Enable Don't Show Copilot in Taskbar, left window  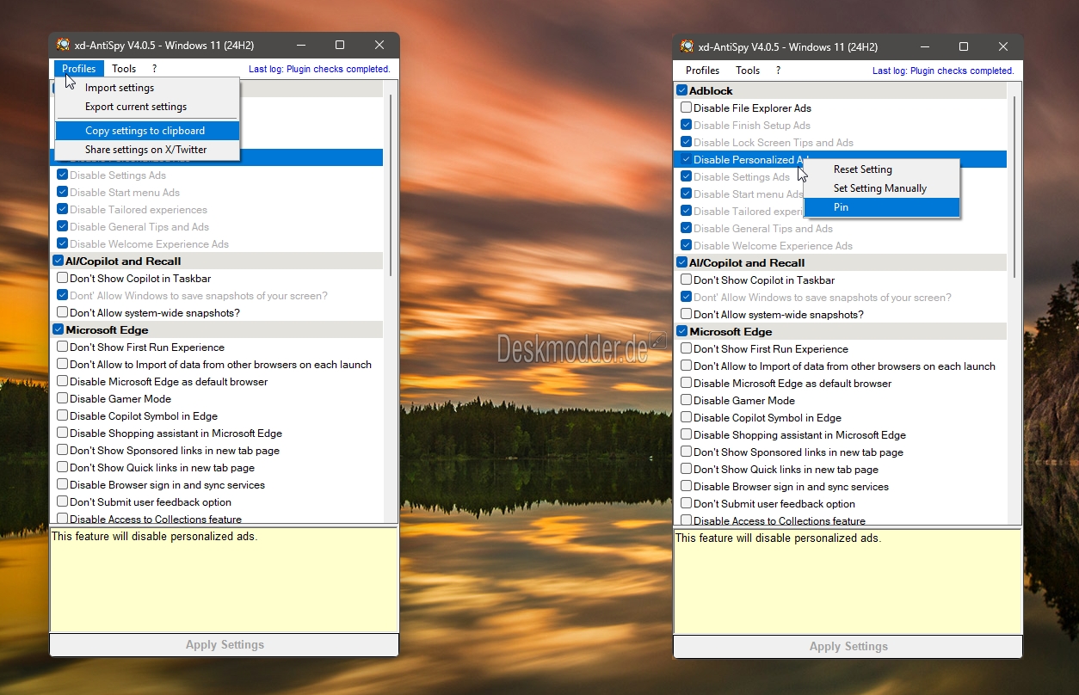coord(62,279)
